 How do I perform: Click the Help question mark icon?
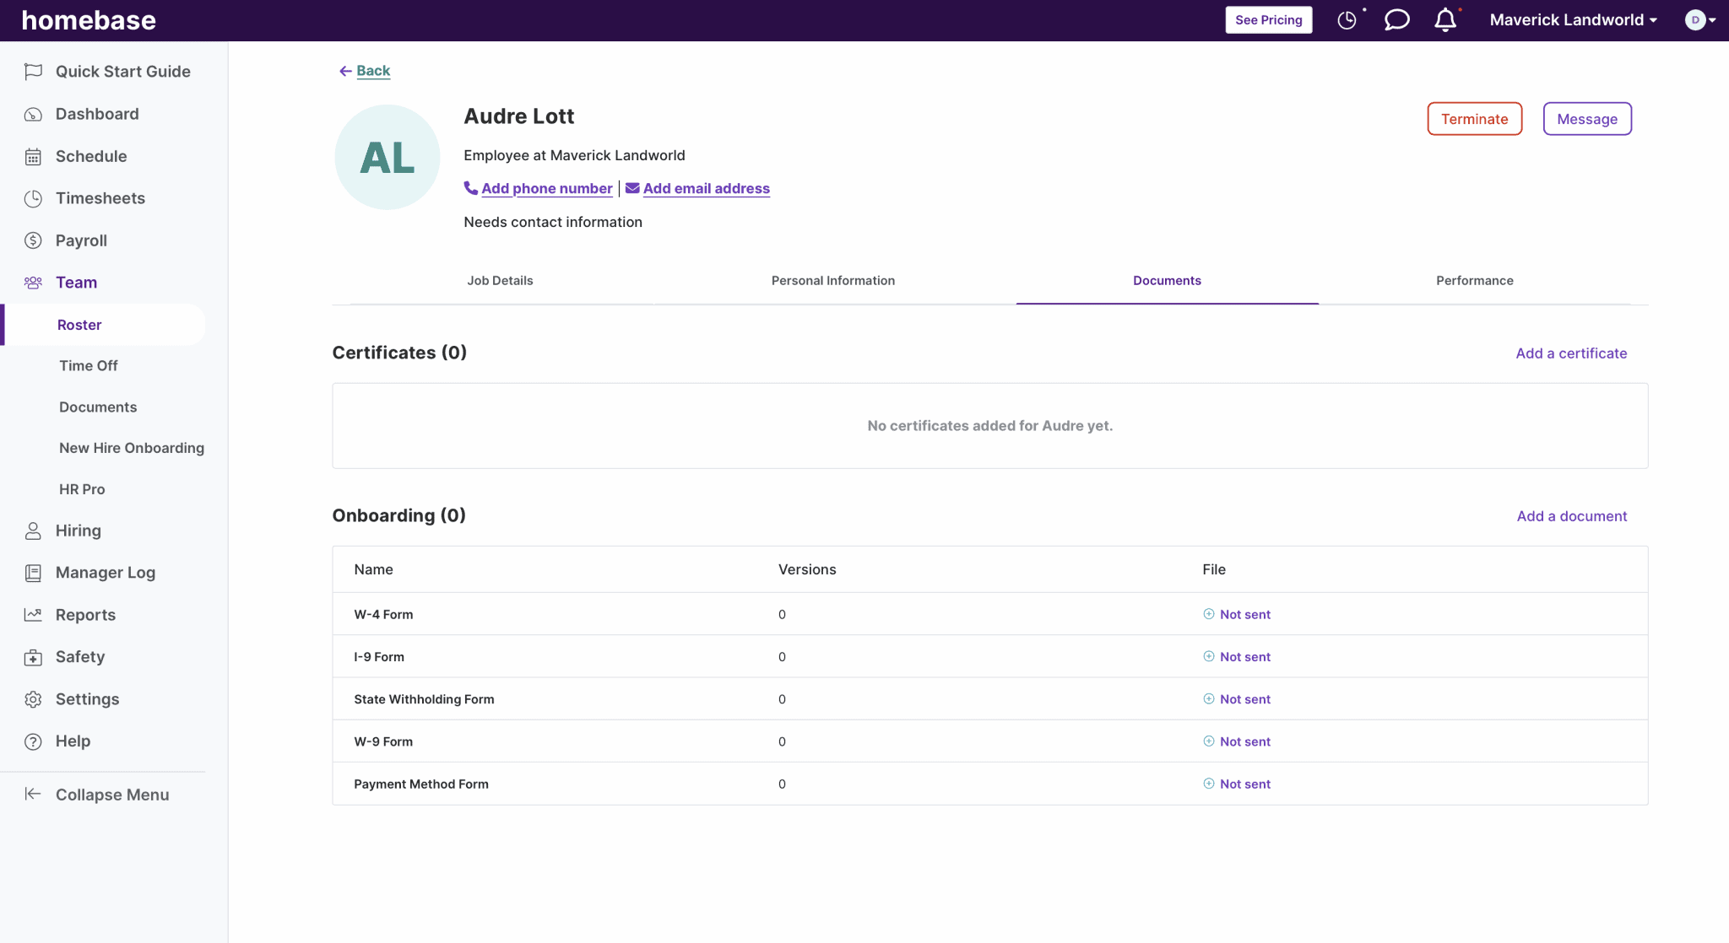[33, 741]
